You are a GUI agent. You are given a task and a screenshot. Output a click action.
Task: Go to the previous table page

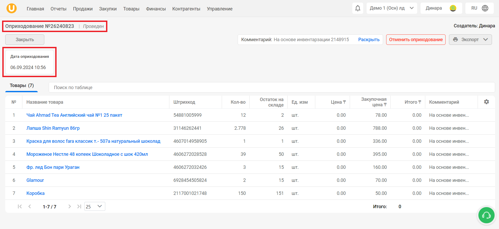[x=30, y=206]
